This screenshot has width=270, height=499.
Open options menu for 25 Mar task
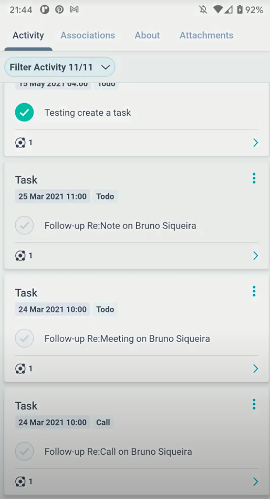click(x=254, y=178)
